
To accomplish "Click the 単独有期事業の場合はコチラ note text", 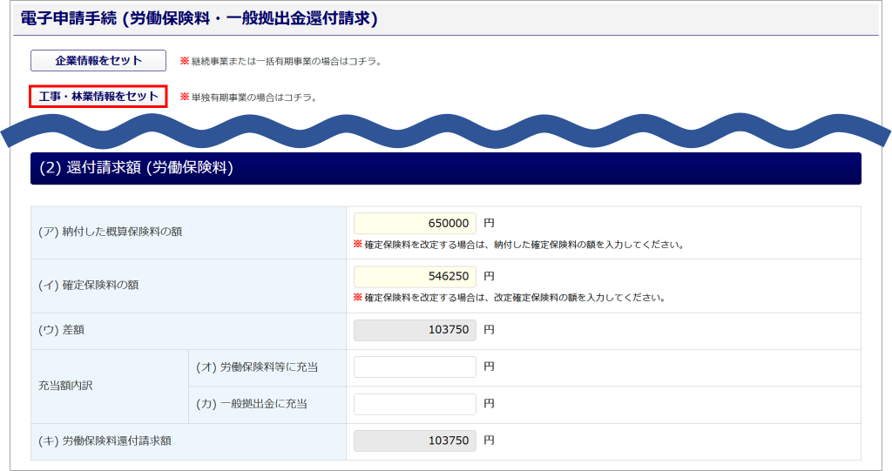I will click(x=253, y=98).
